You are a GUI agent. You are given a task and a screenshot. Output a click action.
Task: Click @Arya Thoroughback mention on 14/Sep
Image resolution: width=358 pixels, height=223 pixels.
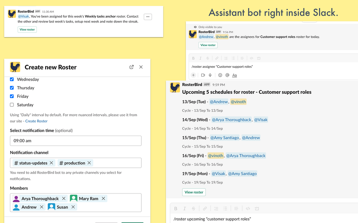[x=232, y=120]
